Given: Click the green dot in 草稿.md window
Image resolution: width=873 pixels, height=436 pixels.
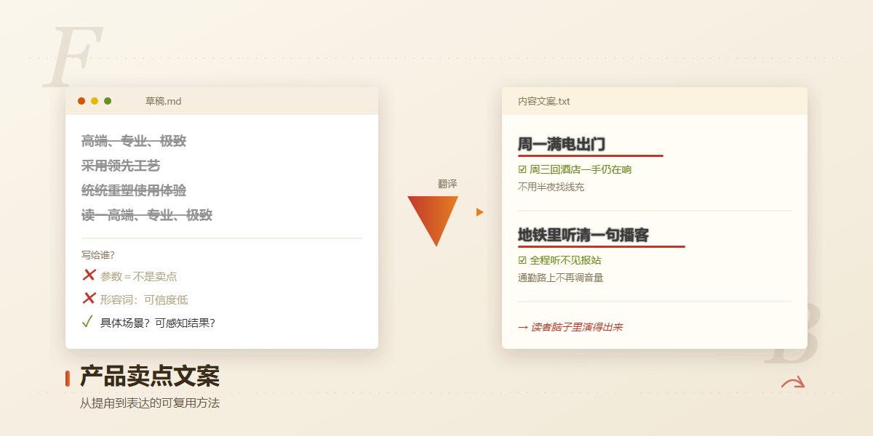Looking at the screenshot, I should pos(108,101).
